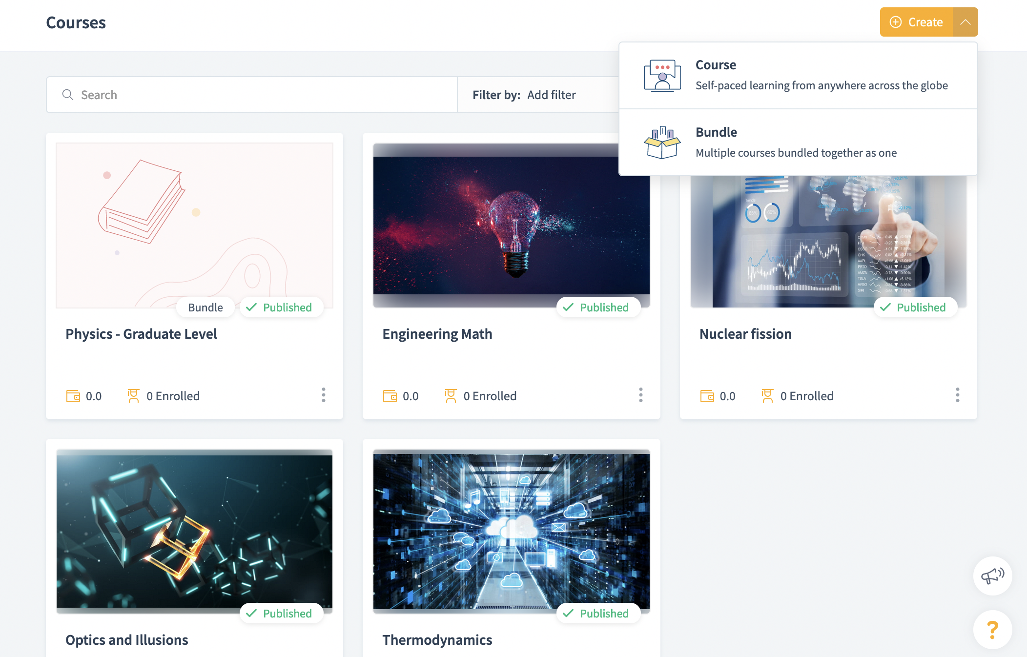Viewport: 1027px width, 657px height.
Task: Click the Physics Graduate Level bundle thumbnail
Action: tap(194, 225)
